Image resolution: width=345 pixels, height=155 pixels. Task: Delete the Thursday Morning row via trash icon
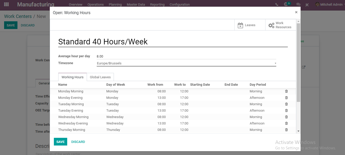point(287,130)
